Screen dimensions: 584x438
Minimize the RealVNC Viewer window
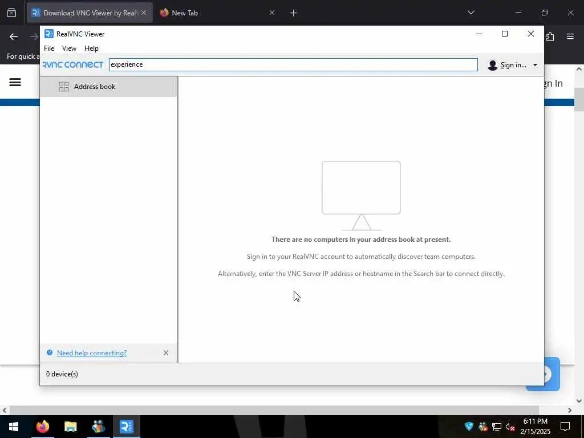(x=479, y=34)
